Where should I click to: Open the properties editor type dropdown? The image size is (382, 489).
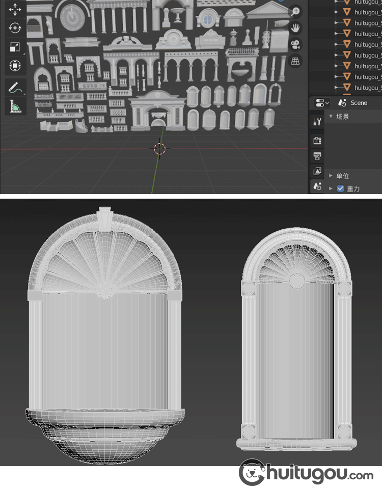(x=322, y=103)
